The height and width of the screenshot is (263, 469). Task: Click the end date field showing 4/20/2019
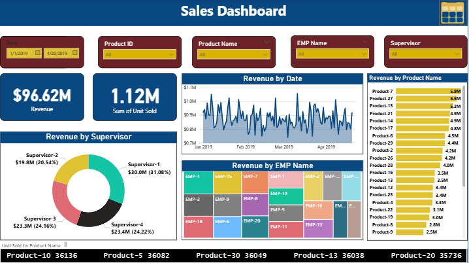57,53
